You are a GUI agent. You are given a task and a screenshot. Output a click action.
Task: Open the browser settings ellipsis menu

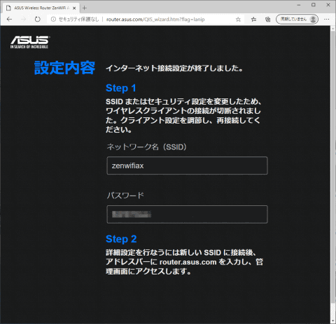[x=327, y=19]
